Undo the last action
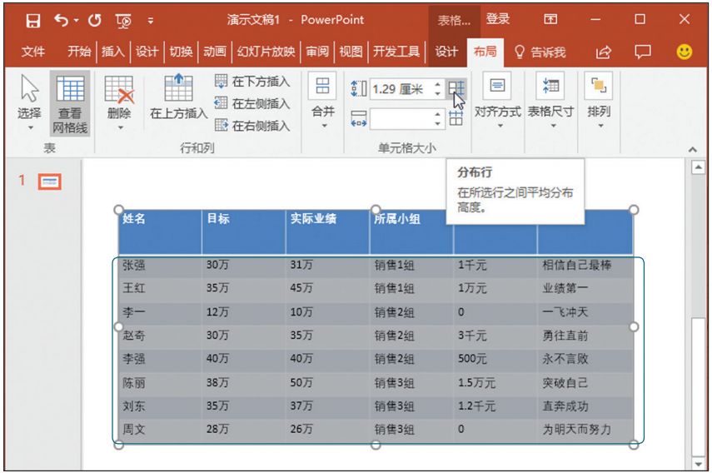The width and height of the screenshot is (712, 473). click(61, 20)
